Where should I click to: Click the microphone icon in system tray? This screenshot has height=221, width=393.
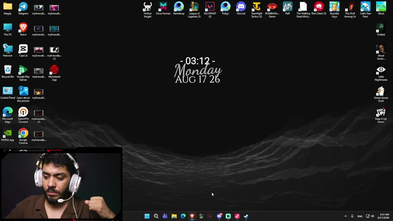352,216
